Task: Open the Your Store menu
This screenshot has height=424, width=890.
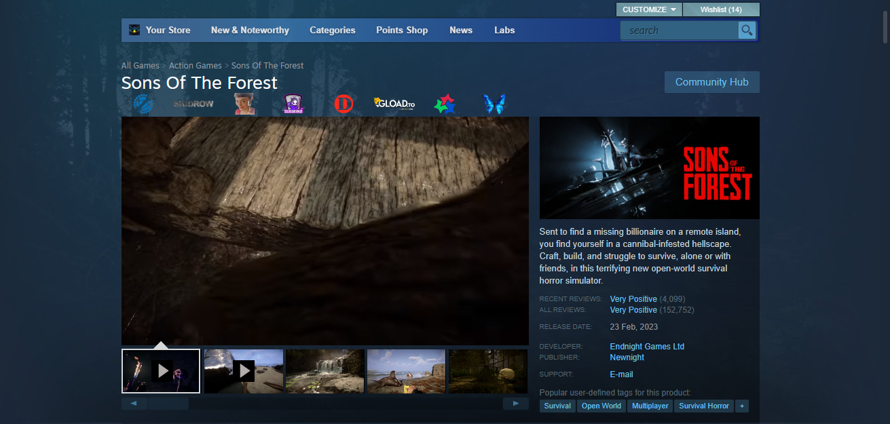Action: [x=168, y=30]
